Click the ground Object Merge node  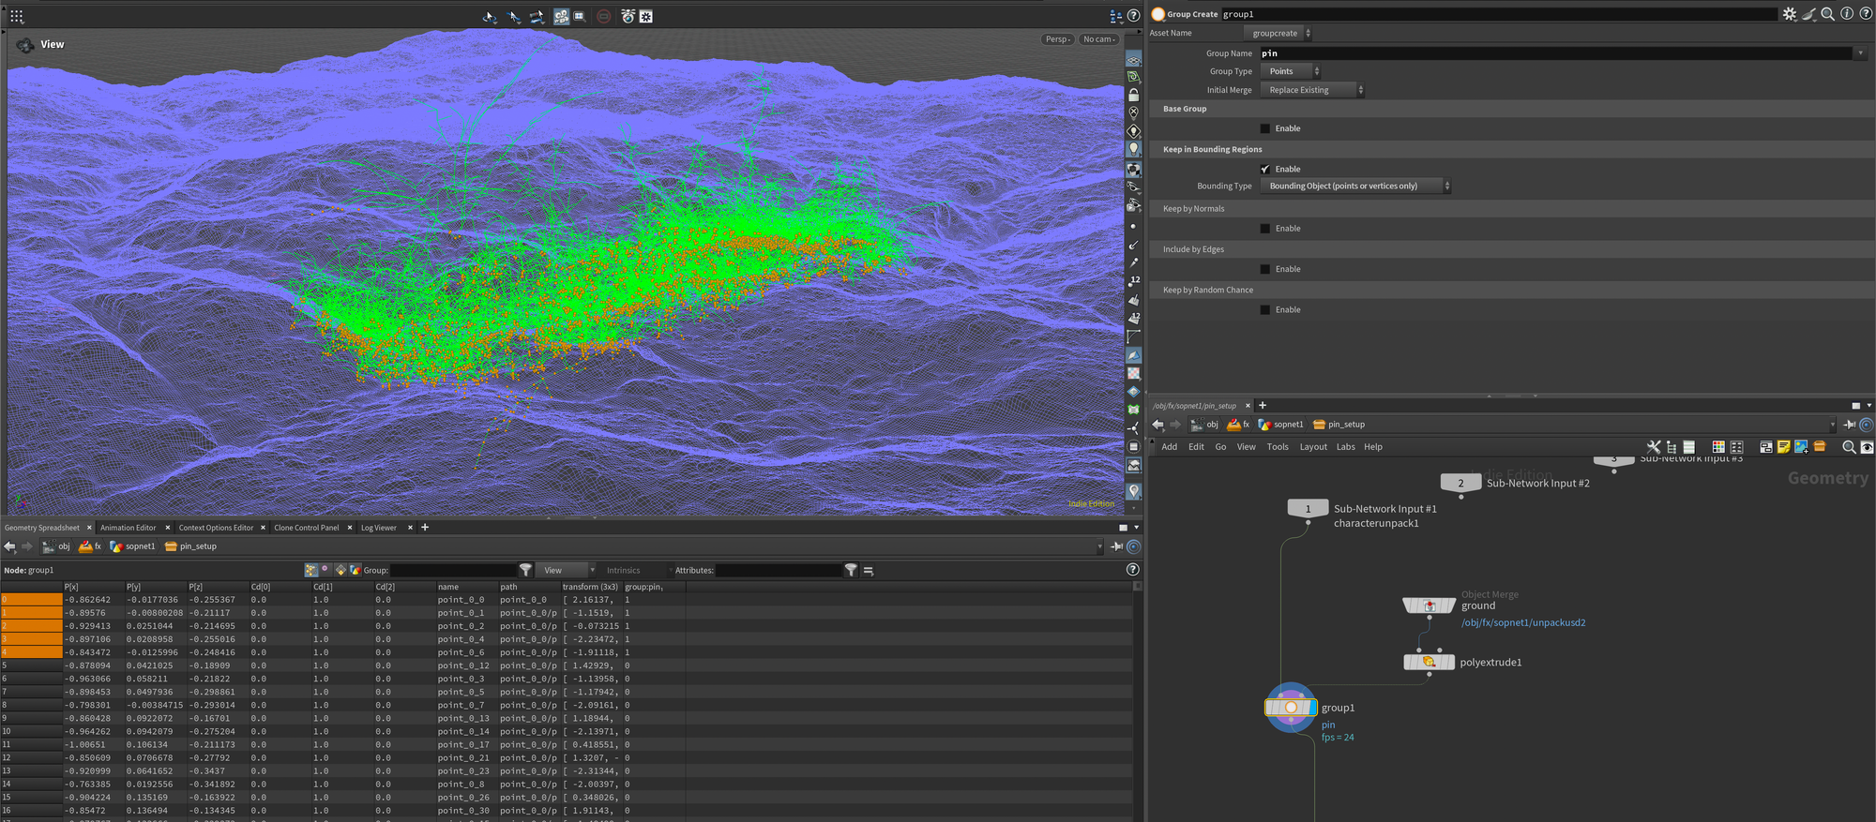[x=1429, y=605]
